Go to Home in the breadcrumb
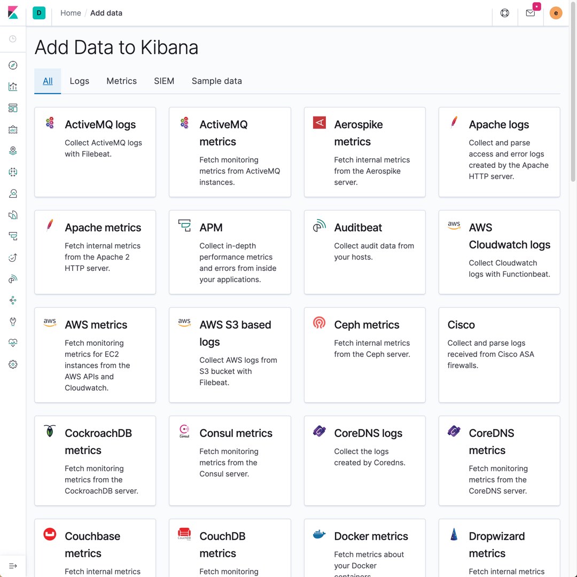The image size is (577, 577). coord(71,13)
